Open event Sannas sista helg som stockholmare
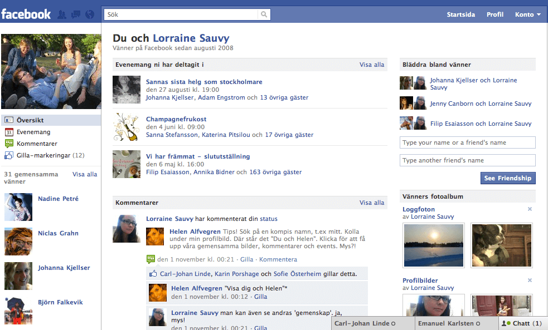The width and height of the screenshot is (548, 330). (204, 82)
